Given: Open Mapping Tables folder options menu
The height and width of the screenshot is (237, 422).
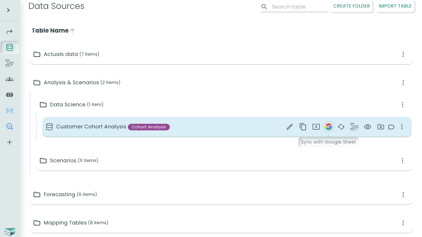Looking at the screenshot, I should point(403,223).
